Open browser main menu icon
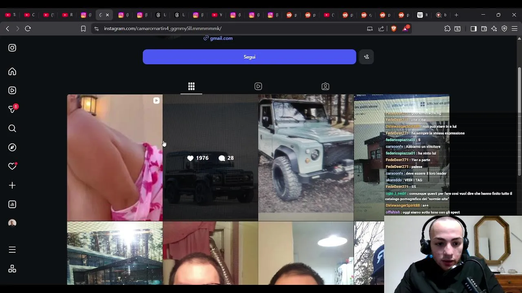 click(x=515, y=28)
